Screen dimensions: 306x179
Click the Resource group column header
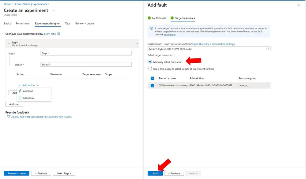(x=247, y=78)
